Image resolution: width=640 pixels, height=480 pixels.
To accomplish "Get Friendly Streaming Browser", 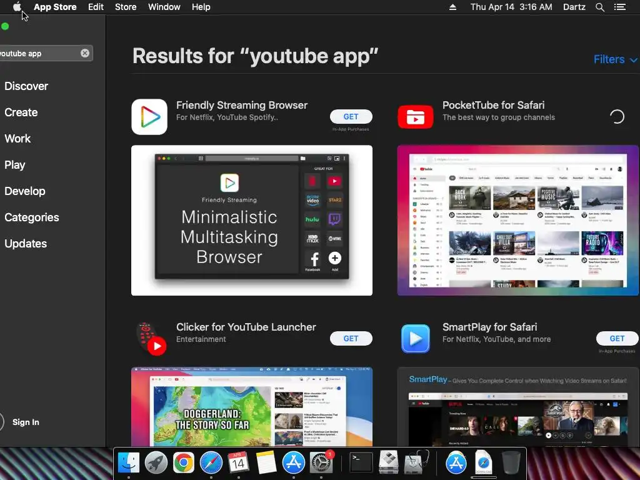I will point(351,117).
